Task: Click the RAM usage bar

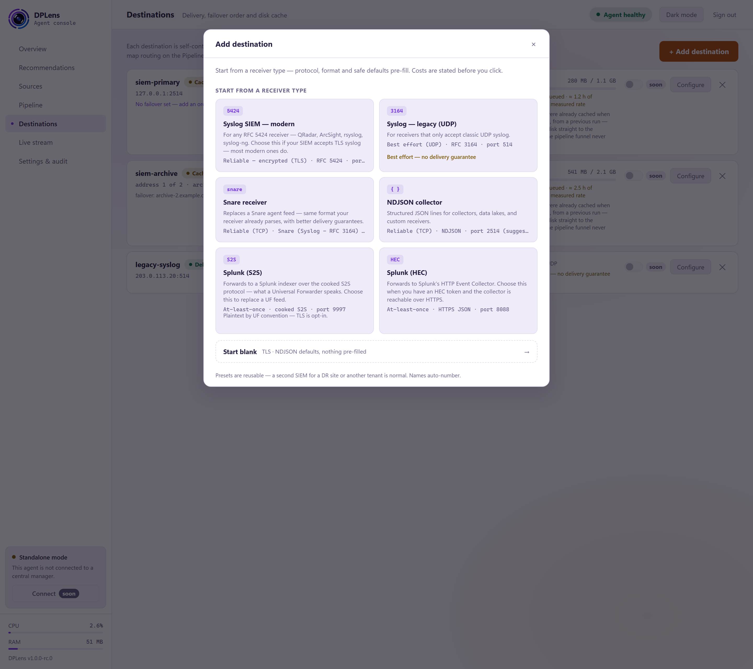Action: 56,649
